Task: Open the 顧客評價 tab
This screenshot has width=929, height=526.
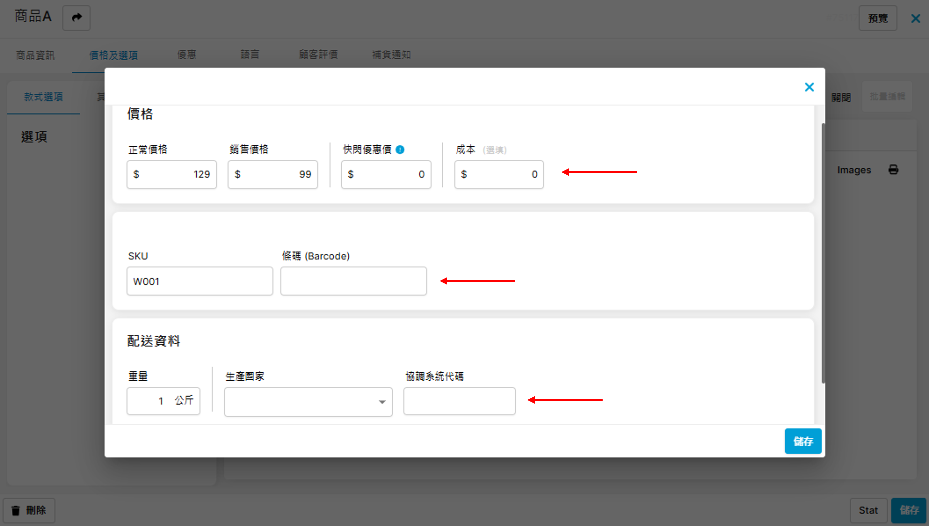Action: (x=318, y=55)
